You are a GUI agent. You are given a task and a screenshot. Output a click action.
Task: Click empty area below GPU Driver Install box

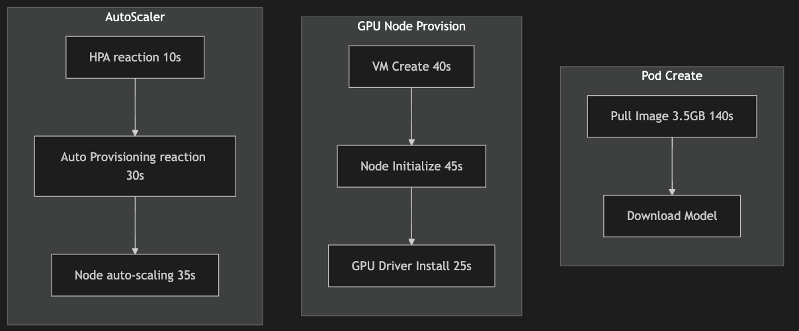click(411, 301)
